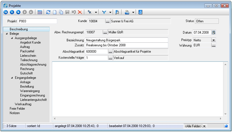Select Abschlagsrechnung in the tree
This screenshot has height=132, width=232.
(33, 64)
